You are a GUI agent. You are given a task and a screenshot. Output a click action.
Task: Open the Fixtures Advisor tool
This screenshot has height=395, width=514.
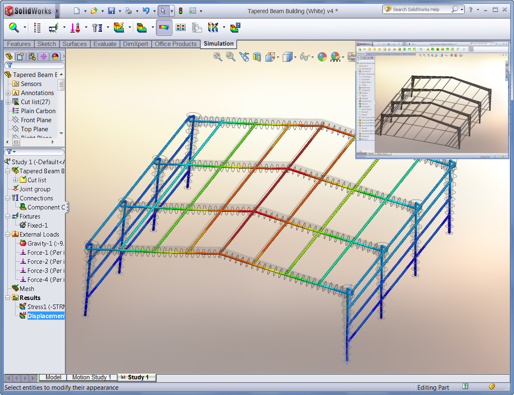click(x=53, y=28)
